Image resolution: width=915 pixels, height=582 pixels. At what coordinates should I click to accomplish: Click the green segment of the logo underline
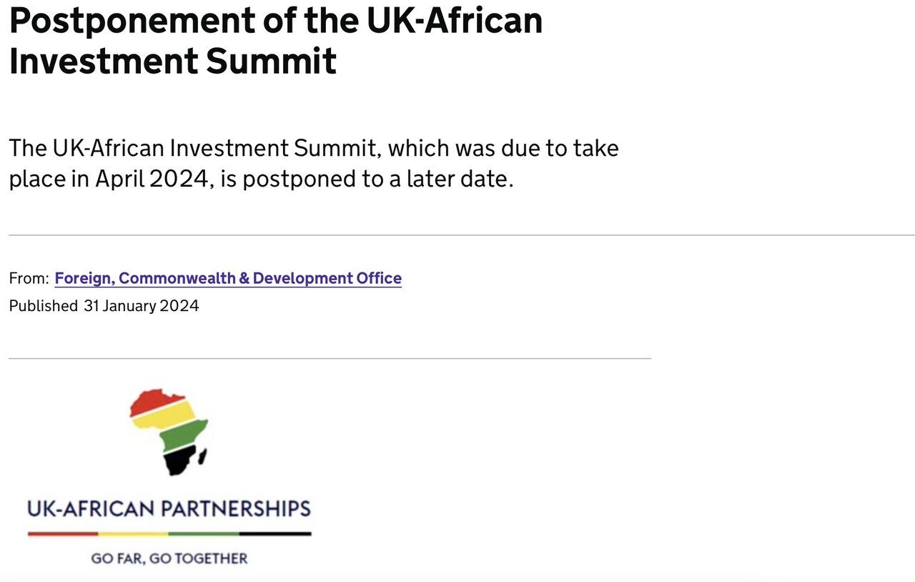coord(204,533)
